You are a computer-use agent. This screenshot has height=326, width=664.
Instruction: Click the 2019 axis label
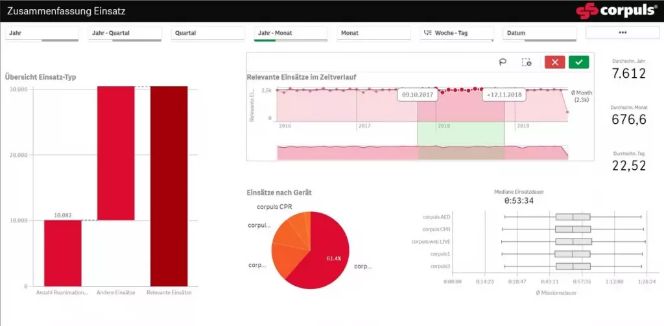click(x=523, y=126)
